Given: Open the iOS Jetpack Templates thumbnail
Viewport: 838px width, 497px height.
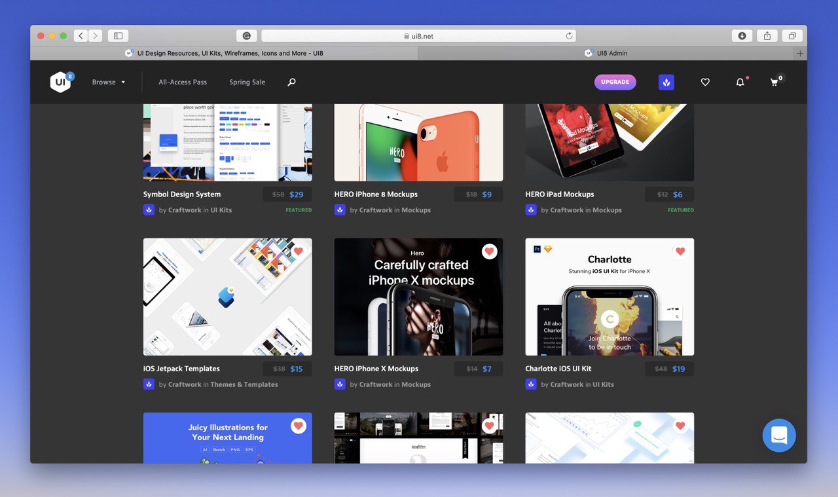Looking at the screenshot, I should click(x=227, y=297).
